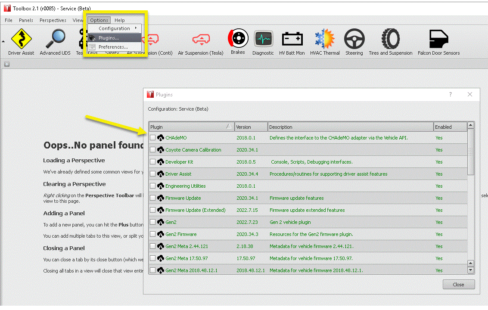This screenshot has width=488, height=310.
Task: Open the HV Batt Mon battery icon
Action: 292,40
